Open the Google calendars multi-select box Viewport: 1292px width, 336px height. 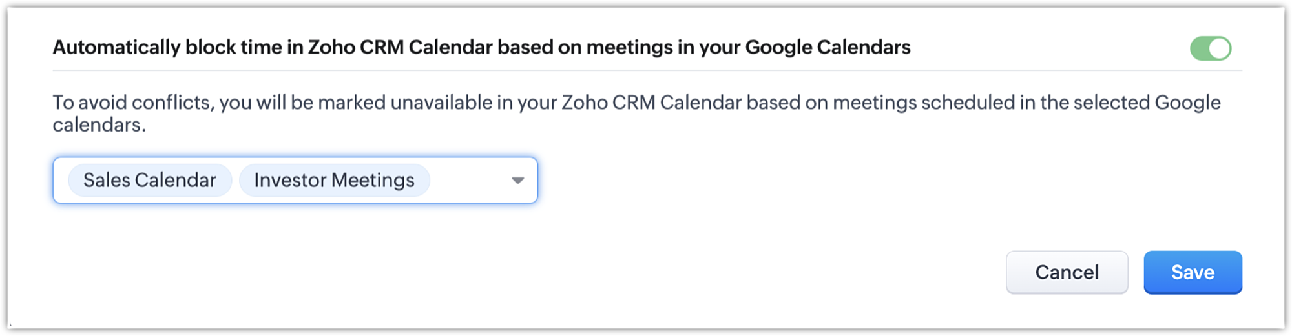point(295,181)
